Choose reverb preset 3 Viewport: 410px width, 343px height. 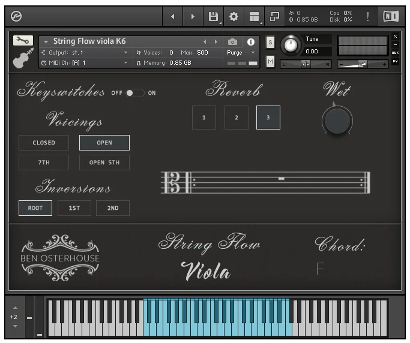point(268,118)
